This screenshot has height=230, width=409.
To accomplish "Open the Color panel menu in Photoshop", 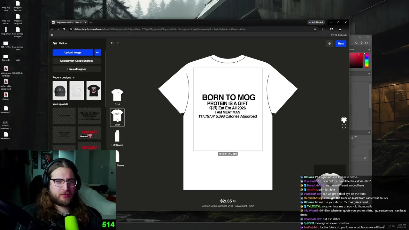I will [369, 50].
